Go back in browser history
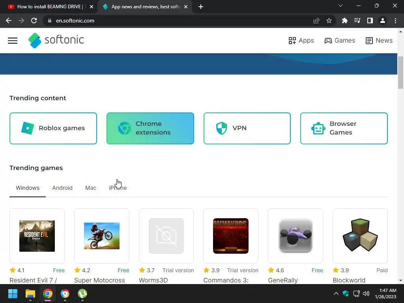Image resolution: width=404 pixels, height=303 pixels. point(9,21)
